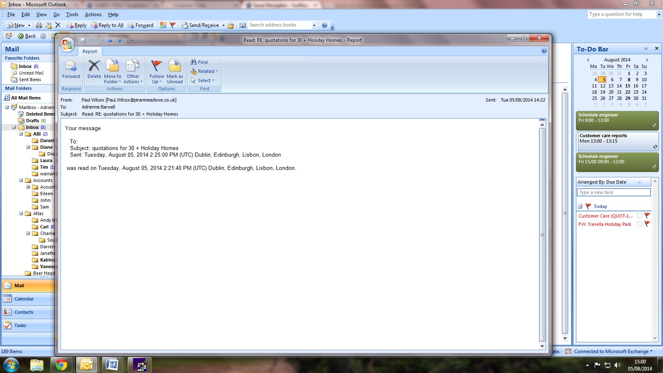Click the Arranged By: Due Date header
Screen dimensions: 663x373
point(602,182)
